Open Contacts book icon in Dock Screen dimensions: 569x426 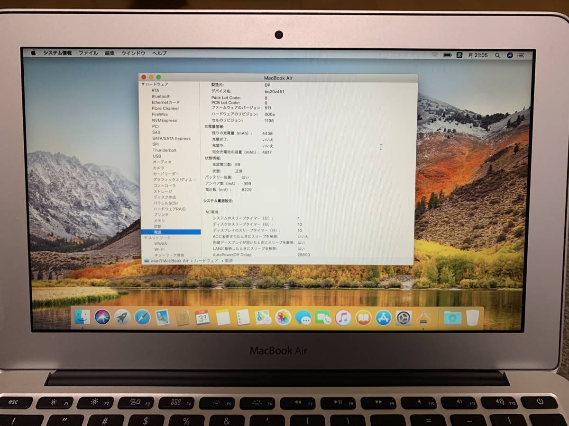[x=183, y=317]
